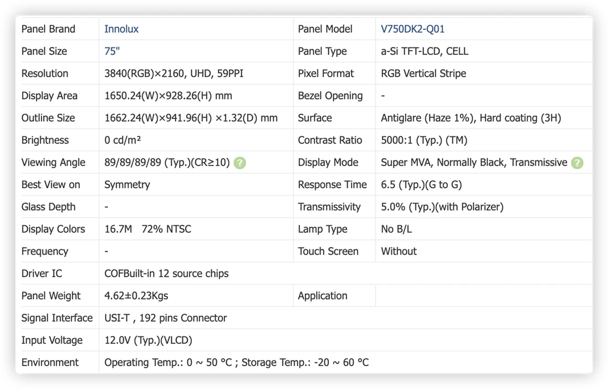
Task: Click the Outline Size value cell
Action: click(196, 118)
